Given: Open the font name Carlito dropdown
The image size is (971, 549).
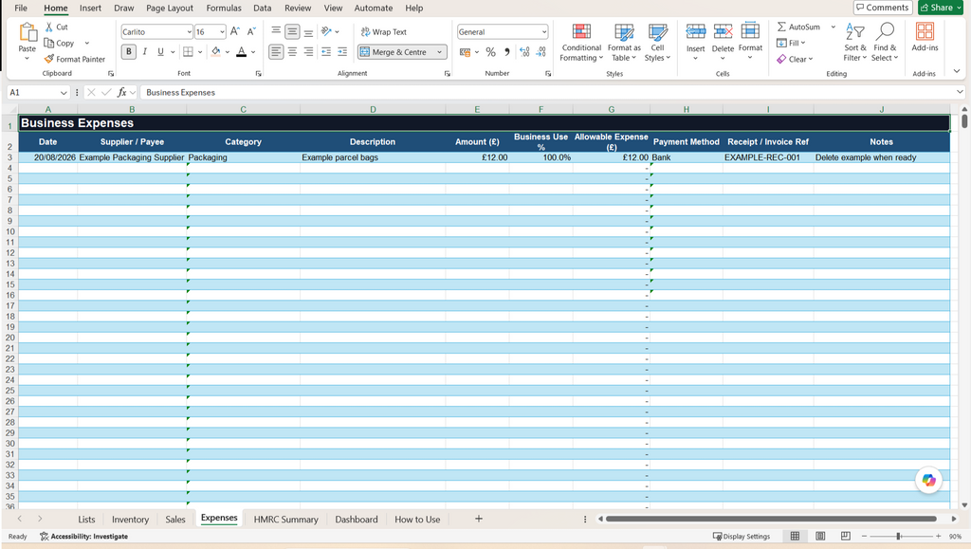Looking at the screenshot, I should [x=189, y=32].
